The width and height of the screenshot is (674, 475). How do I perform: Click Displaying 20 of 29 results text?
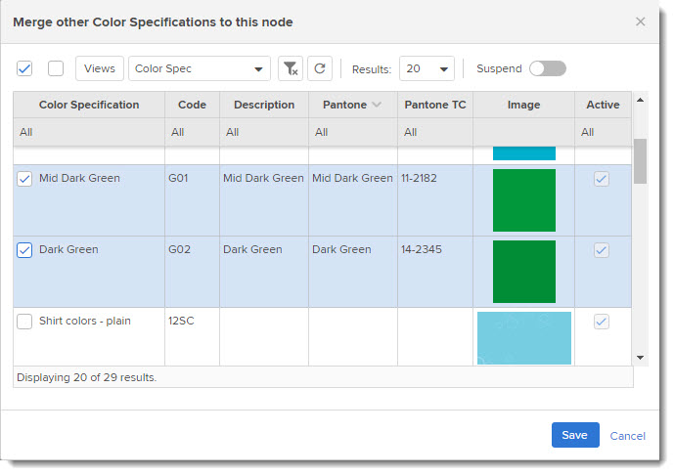(x=86, y=377)
